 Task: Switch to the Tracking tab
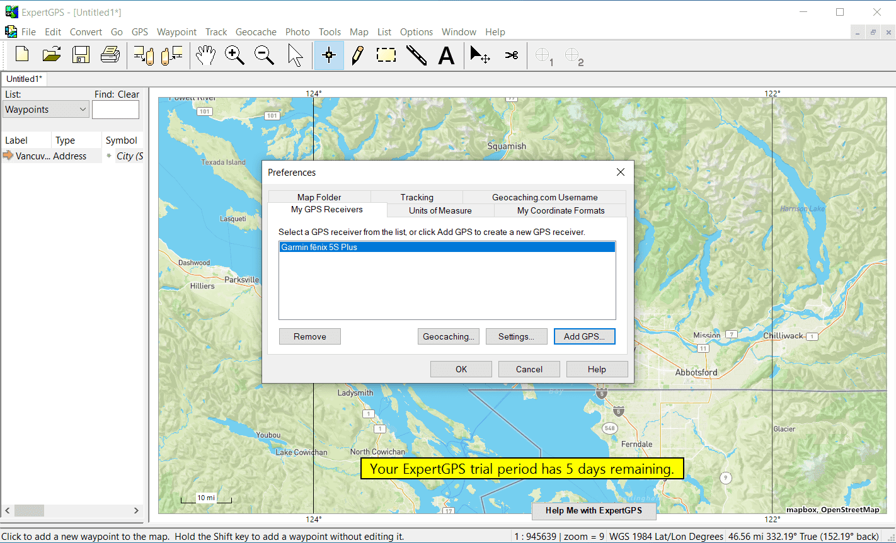coord(417,197)
